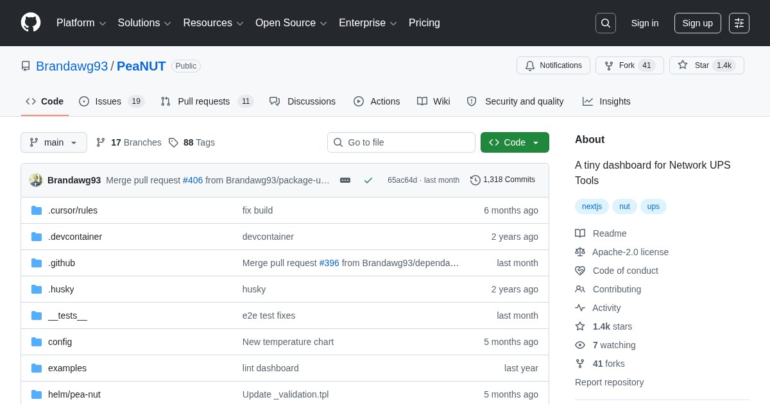
Task: Click the ups topic tag
Action: pos(653,206)
